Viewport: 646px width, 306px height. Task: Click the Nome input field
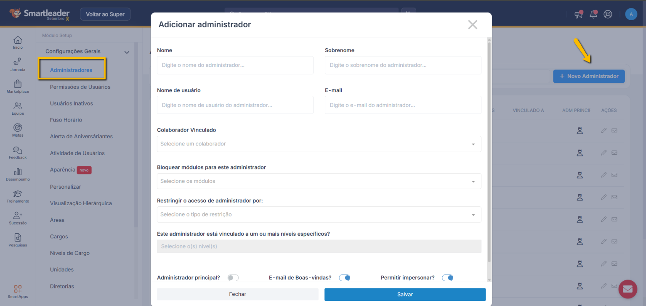tap(235, 66)
